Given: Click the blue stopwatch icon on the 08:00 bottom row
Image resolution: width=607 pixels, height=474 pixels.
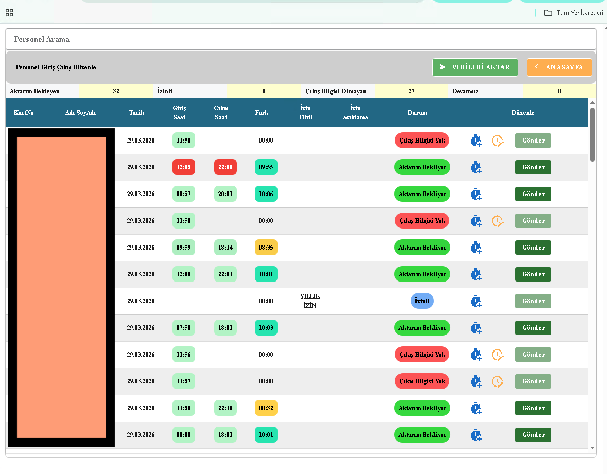Looking at the screenshot, I should pyautogui.click(x=475, y=434).
